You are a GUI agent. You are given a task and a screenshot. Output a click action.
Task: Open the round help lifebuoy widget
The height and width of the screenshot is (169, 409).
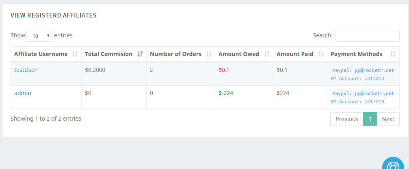(x=395, y=165)
